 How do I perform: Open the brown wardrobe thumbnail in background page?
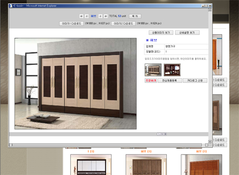coord(146,165)
